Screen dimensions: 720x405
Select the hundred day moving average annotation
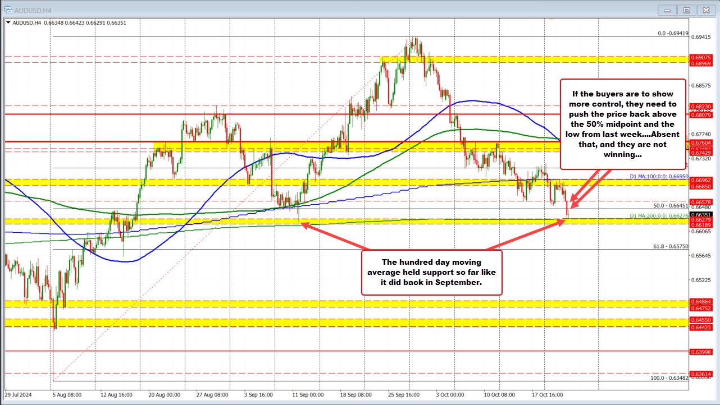[x=432, y=273]
